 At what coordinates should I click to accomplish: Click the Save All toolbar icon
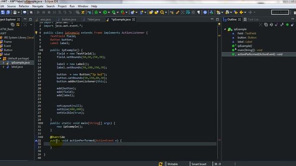pos(8,12)
